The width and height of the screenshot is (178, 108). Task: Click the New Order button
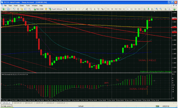click(x=38, y=9)
